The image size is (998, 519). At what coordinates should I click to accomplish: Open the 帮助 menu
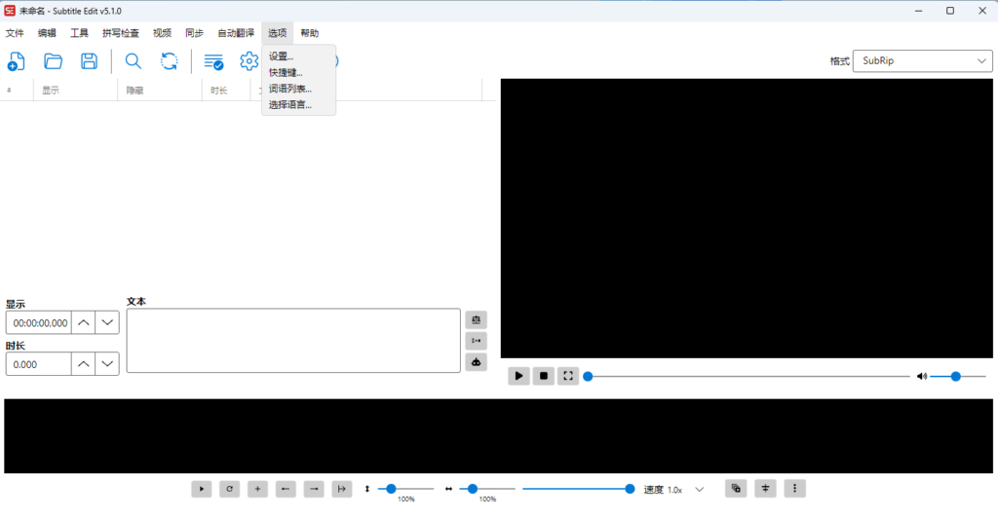pyautogui.click(x=310, y=33)
